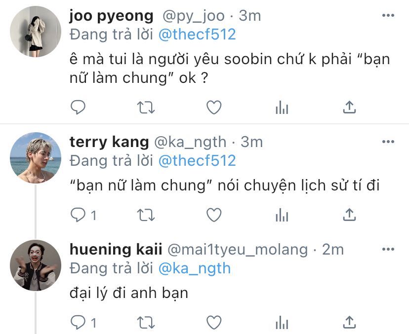Retweet joo pyeong's tweet
Screen dimensions: 409x334
coord(146,107)
